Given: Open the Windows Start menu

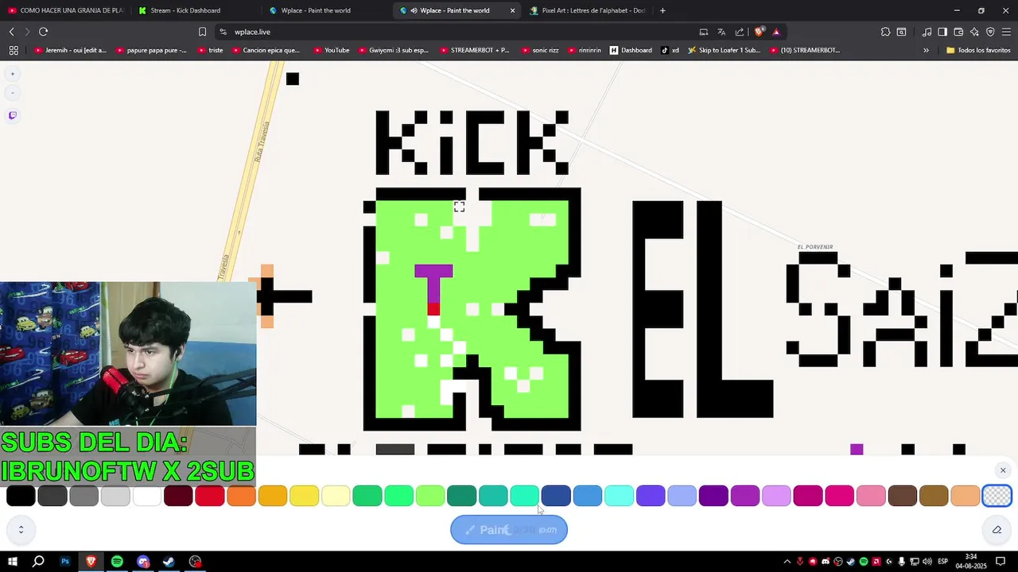Looking at the screenshot, I should [x=13, y=562].
